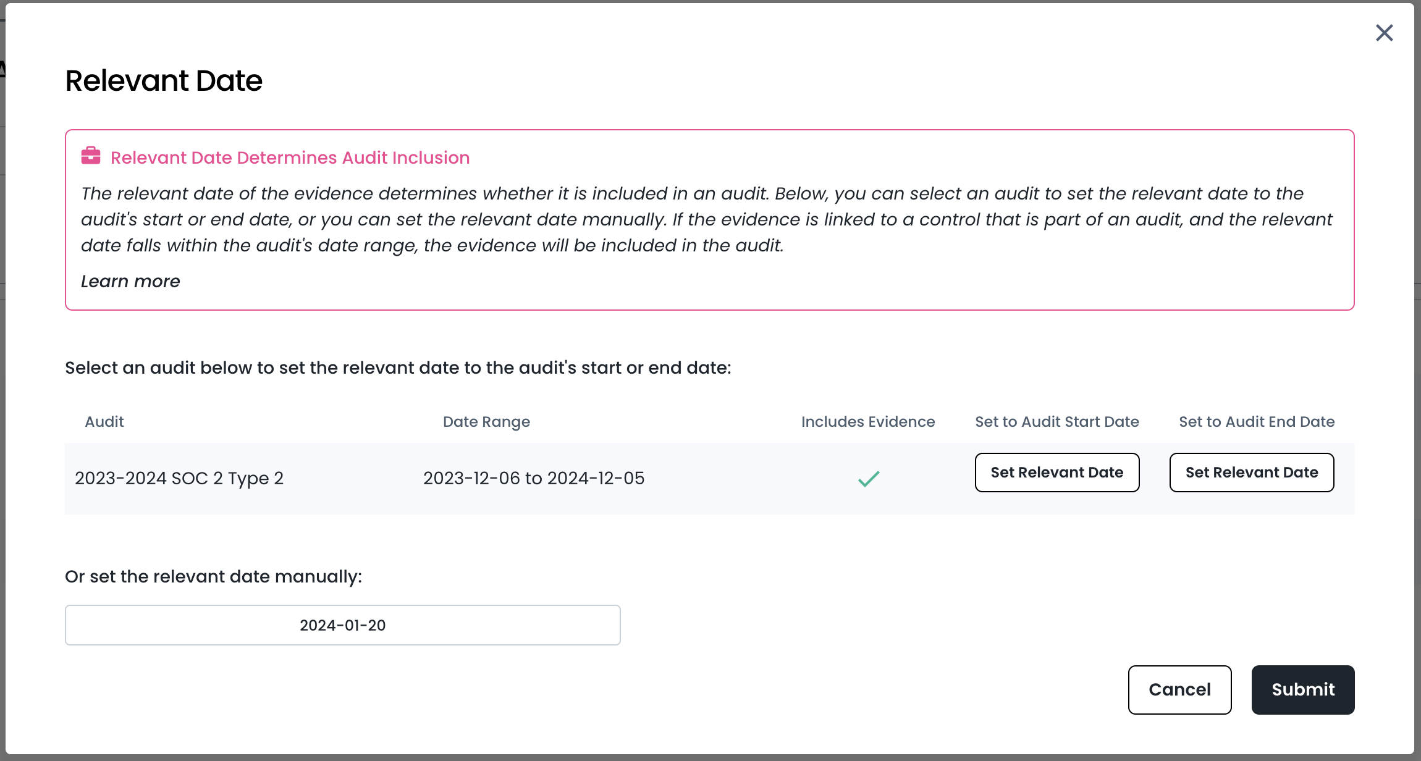Click the manual relevant date input field
This screenshot has width=1421, height=761.
[342, 625]
